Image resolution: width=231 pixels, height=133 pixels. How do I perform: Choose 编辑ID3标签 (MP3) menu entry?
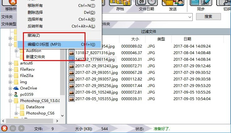tap(59, 44)
